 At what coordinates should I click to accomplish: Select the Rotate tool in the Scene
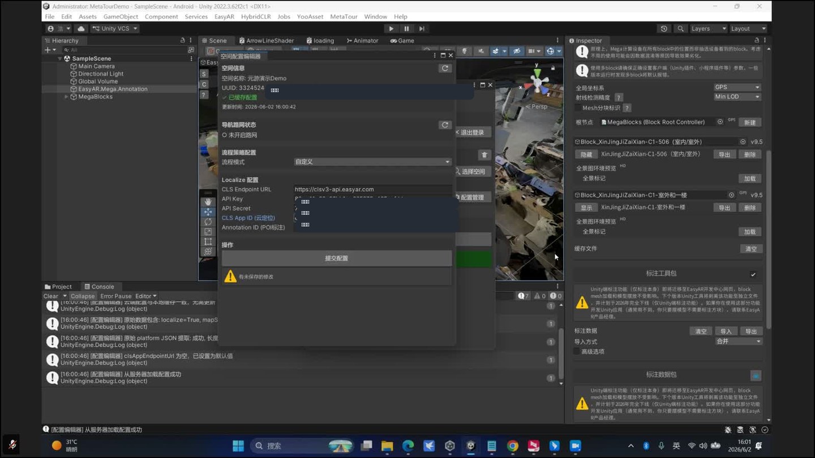tap(208, 222)
